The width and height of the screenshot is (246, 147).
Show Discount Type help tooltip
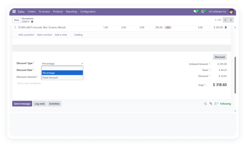click(34, 63)
